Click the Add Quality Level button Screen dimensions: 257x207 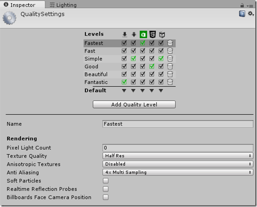tap(134, 104)
